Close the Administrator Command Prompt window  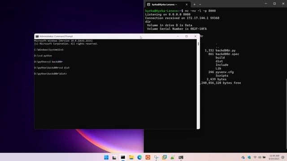coord(196,36)
